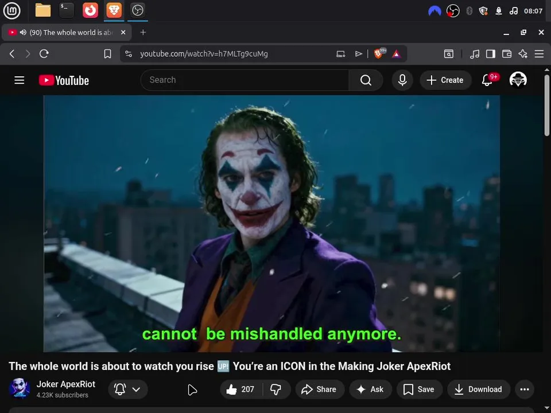Screen dimensions: 551x413
Task: Open the Terminal from the panel
Action: click(67, 10)
